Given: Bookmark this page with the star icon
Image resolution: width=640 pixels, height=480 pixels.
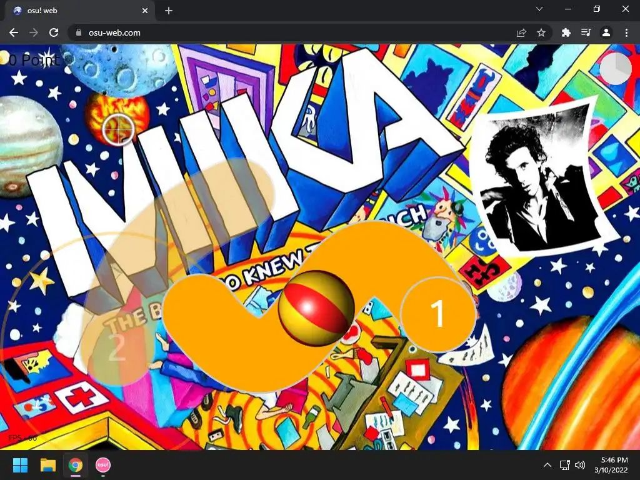Looking at the screenshot, I should pos(541,32).
